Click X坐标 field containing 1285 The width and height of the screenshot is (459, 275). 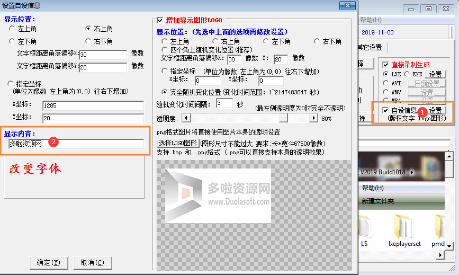point(93,106)
